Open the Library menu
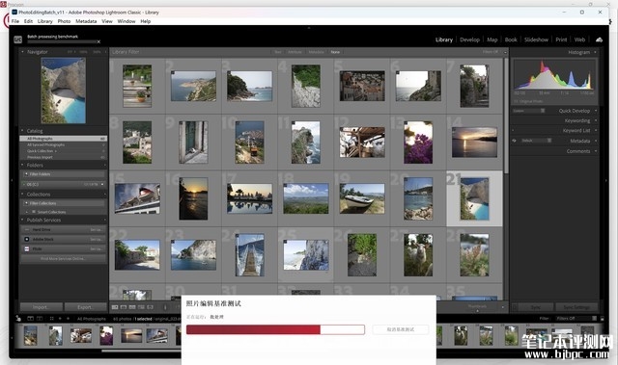The height and width of the screenshot is (365, 618). [x=45, y=21]
